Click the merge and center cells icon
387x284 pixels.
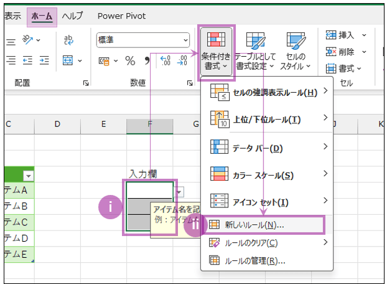tap(69, 60)
